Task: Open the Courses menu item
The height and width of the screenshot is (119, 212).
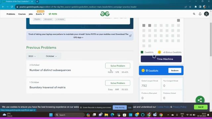Action: pyautogui.click(x=22, y=14)
